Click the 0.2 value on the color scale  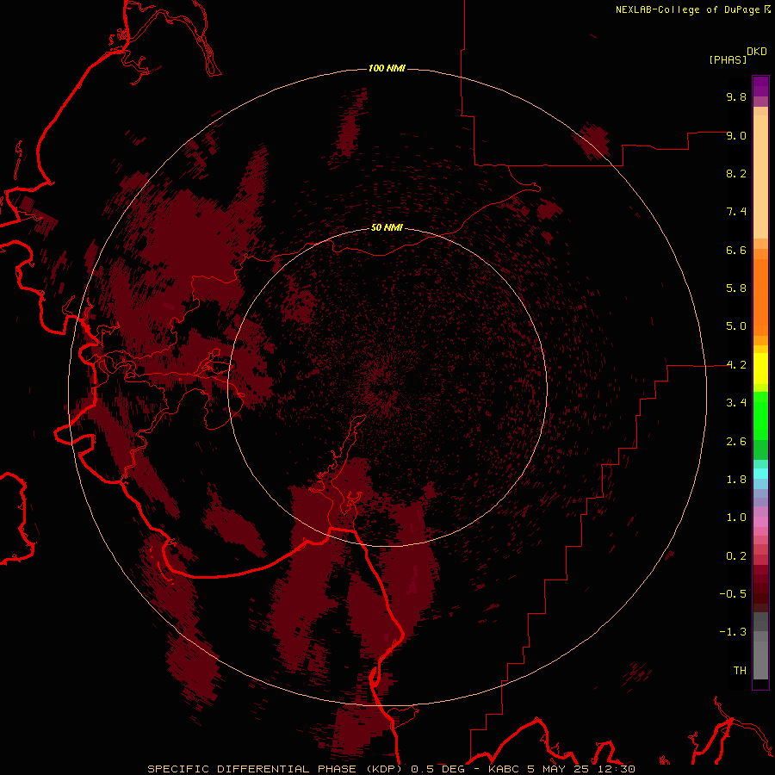(x=736, y=556)
